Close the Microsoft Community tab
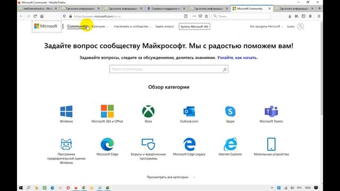The width and height of the screenshot is (340, 191). click(269, 8)
